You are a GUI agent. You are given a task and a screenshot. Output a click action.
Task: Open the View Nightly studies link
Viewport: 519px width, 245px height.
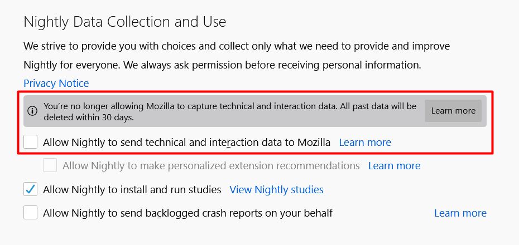[x=276, y=190]
